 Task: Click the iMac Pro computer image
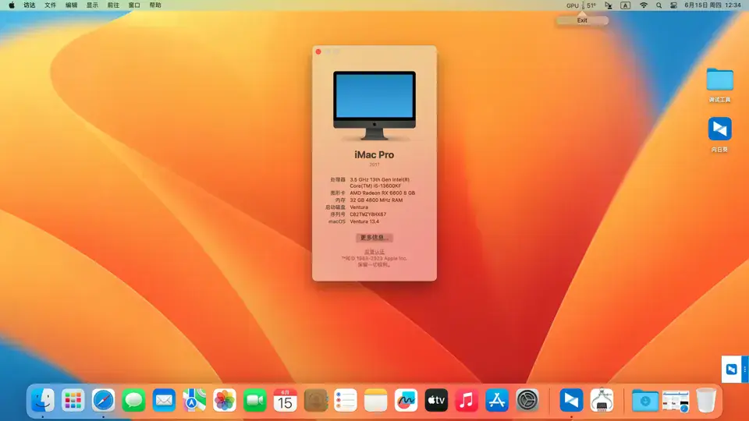click(374, 105)
